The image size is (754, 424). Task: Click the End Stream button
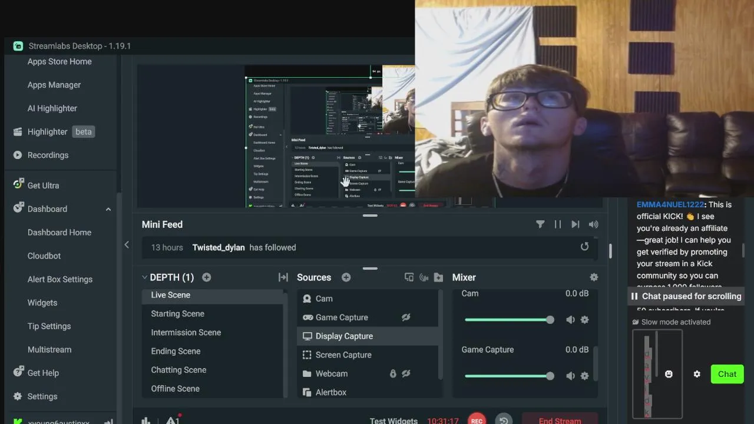[x=560, y=419]
